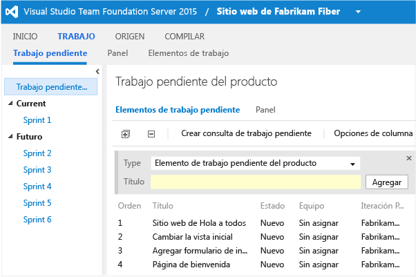This screenshot has width=416, height=277.
Task: Click Nuevo state of Página de bienvenida
Action: point(272,265)
